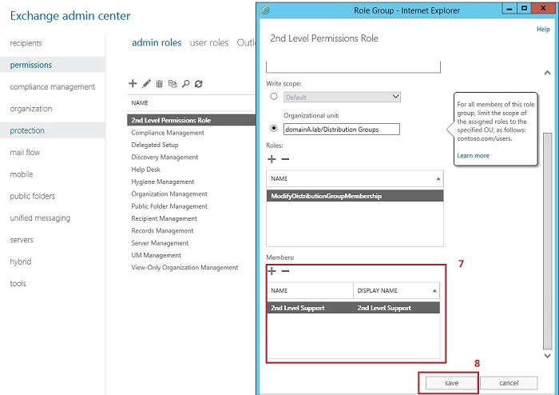Click the description text box above Write scope
The height and width of the screenshot is (395, 559).
[x=353, y=67]
